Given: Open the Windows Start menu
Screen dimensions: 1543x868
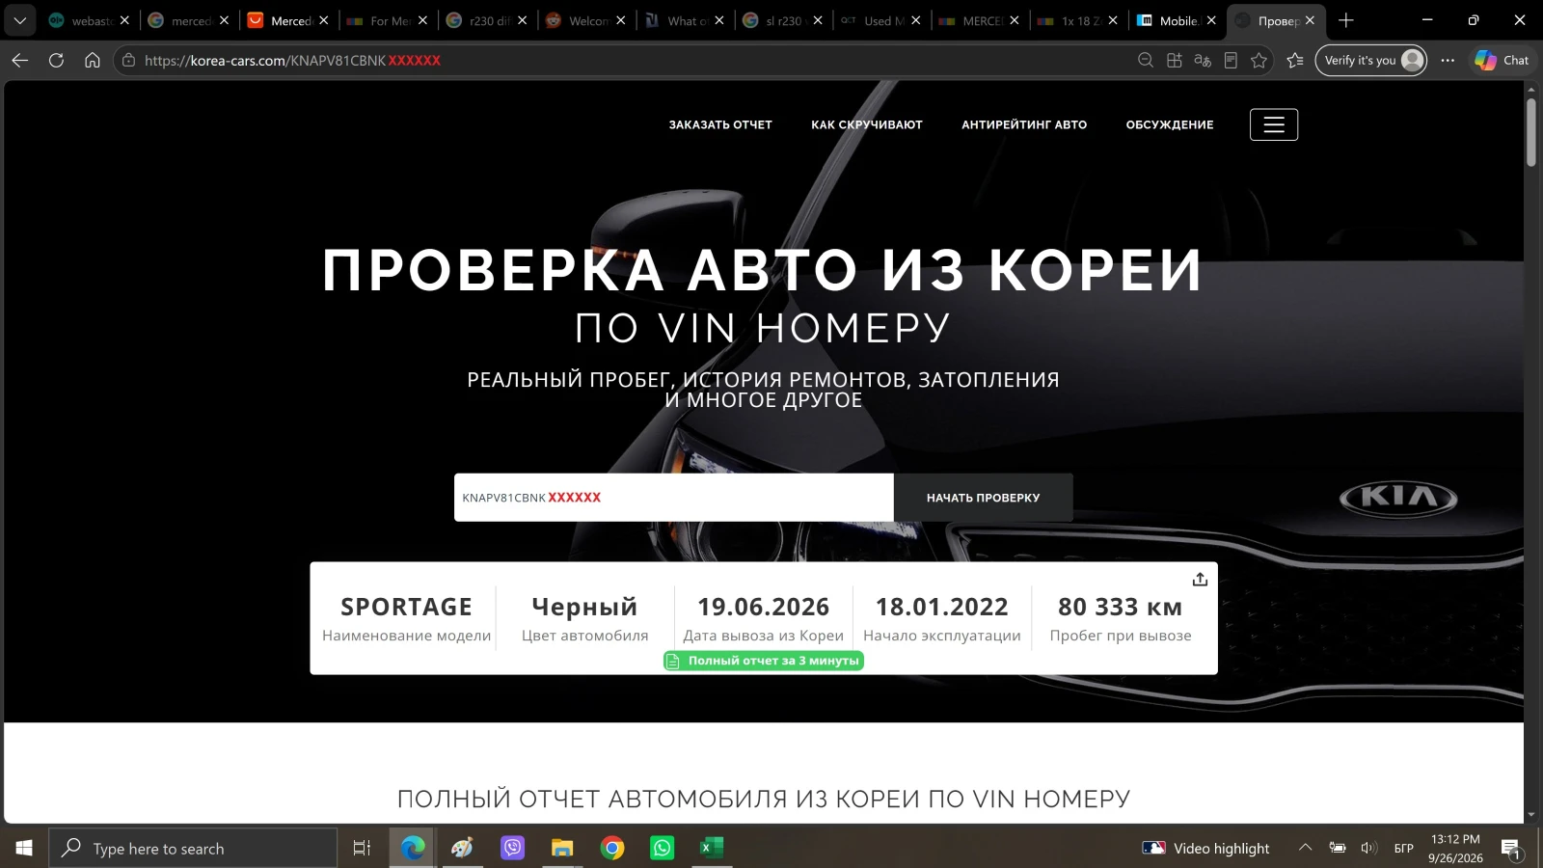Looking at the screenshot, I should coord(24,848).
